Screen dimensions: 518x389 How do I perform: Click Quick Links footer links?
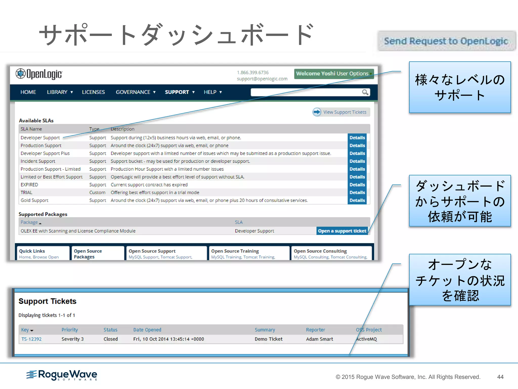(x=39, y=257)
